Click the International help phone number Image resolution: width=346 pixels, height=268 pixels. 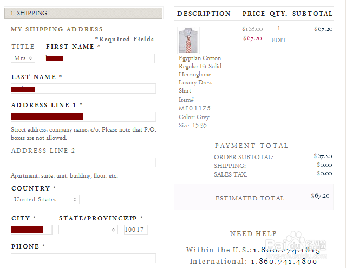pyautogui.click(x=284, y=261)
